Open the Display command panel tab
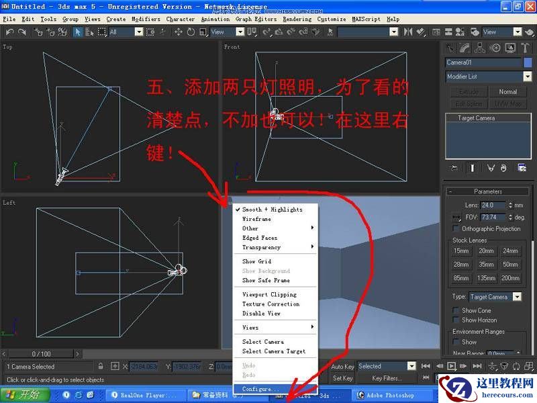The height and width of the screenshot is (403, 537). click(x=511, y=48)
